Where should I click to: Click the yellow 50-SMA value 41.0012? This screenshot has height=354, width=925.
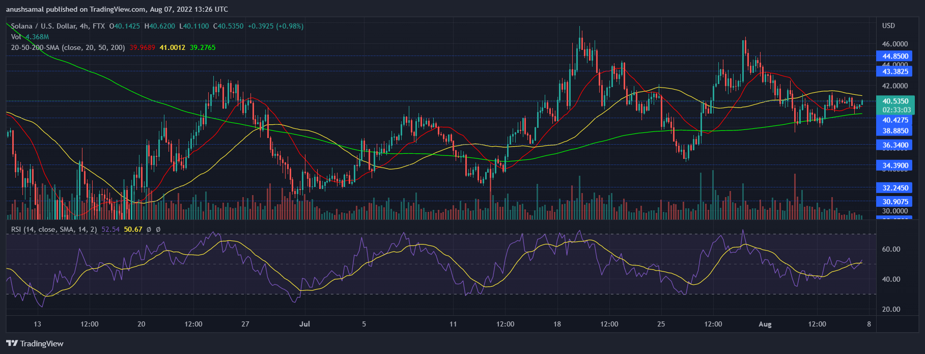click(x=173, y=47)
